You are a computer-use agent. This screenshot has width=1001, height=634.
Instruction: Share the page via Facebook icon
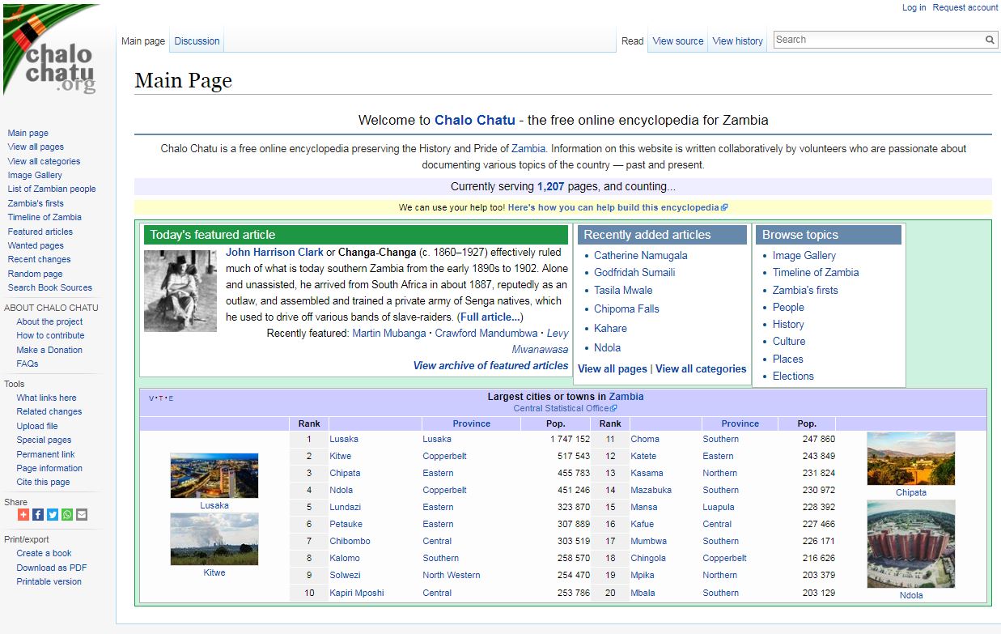38,515
